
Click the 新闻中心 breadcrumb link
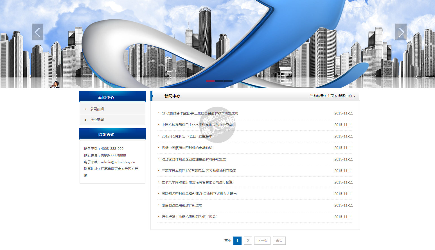(345, 96)
